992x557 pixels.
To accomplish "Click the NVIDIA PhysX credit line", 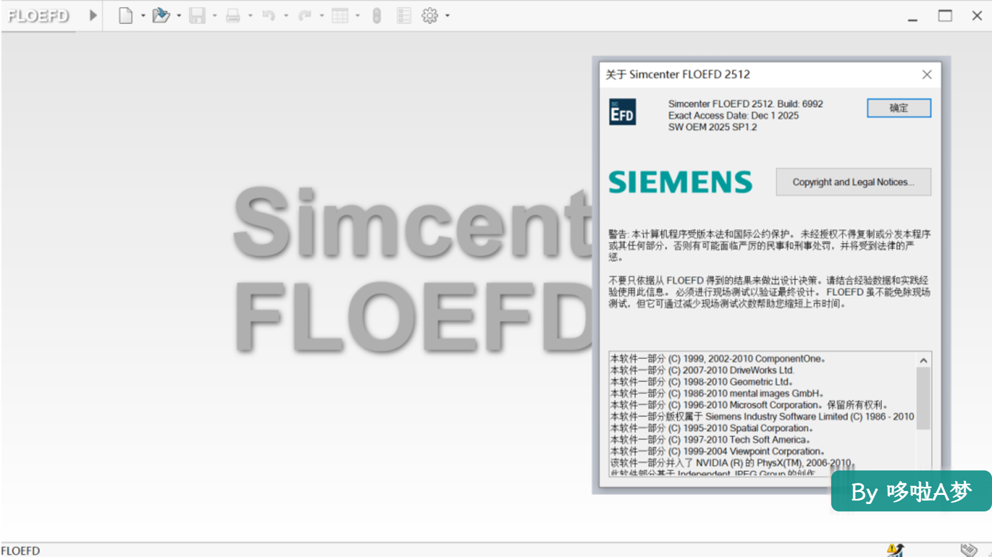I will (733, 463).
